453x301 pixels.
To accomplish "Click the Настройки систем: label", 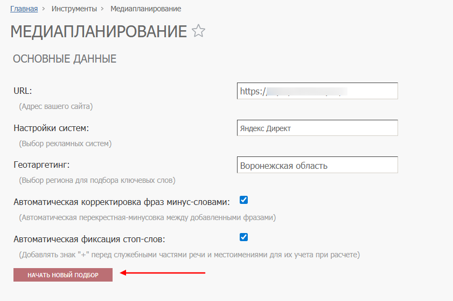I will (51, 128).
